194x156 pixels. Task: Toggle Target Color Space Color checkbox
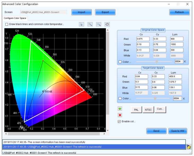120,98
